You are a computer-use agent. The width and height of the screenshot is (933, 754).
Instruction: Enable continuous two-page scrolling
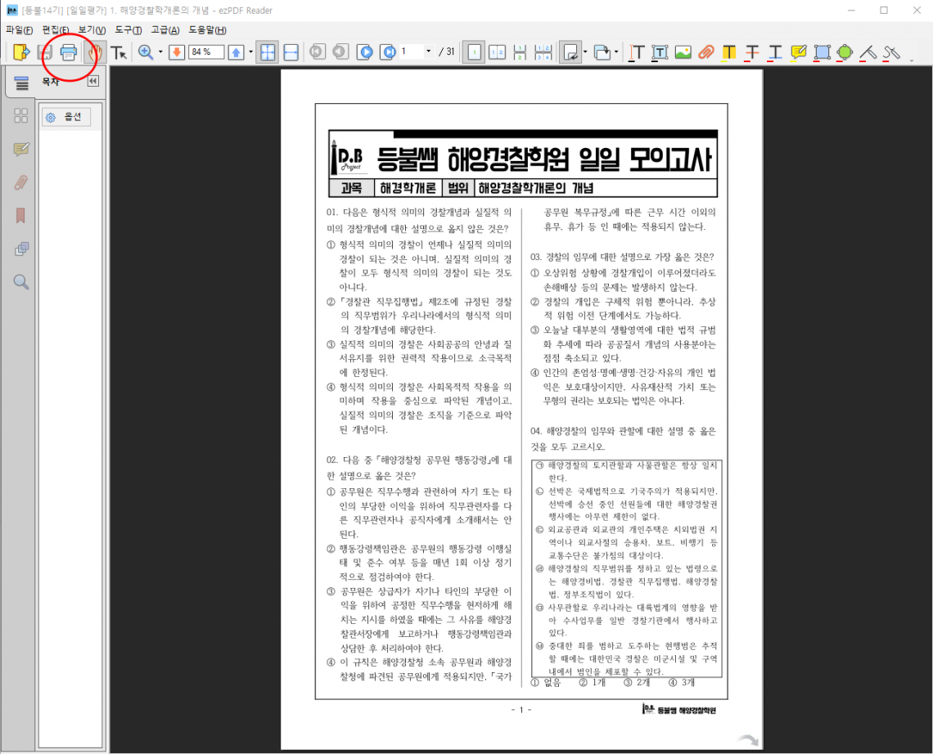click(x=543, y=52)
